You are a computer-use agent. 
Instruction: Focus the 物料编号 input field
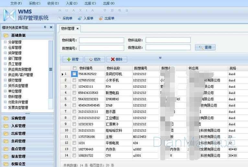pos(102,40)
